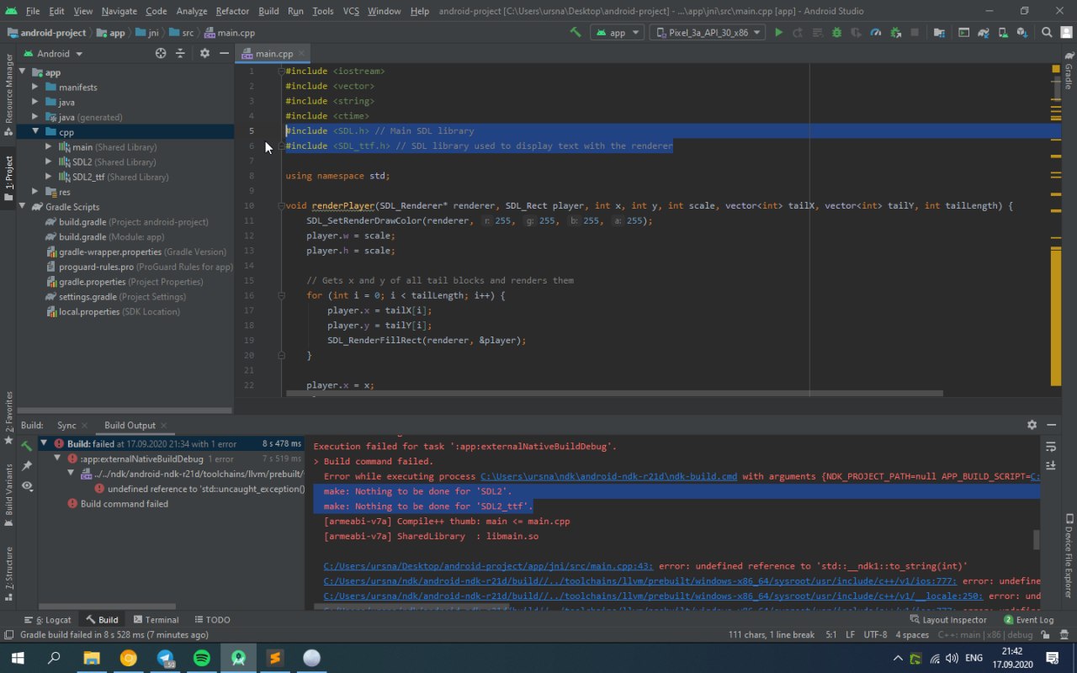Collapse the Gradle Scripts node

[23, 206]
